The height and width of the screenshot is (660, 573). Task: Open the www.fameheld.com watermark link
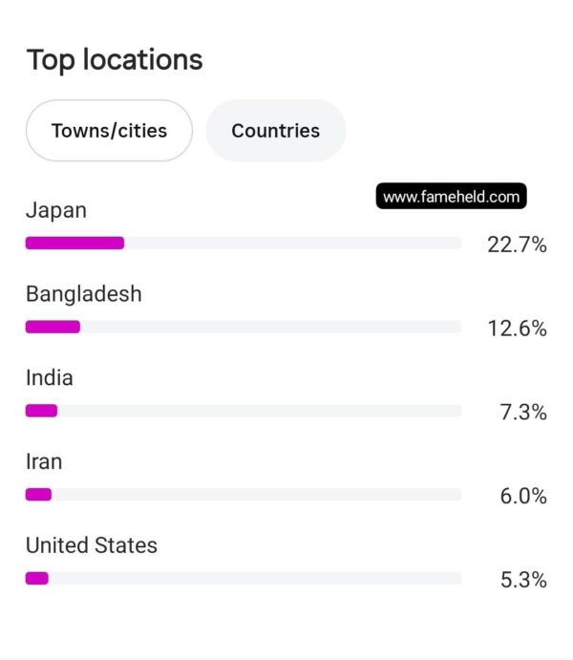(452, 196)
